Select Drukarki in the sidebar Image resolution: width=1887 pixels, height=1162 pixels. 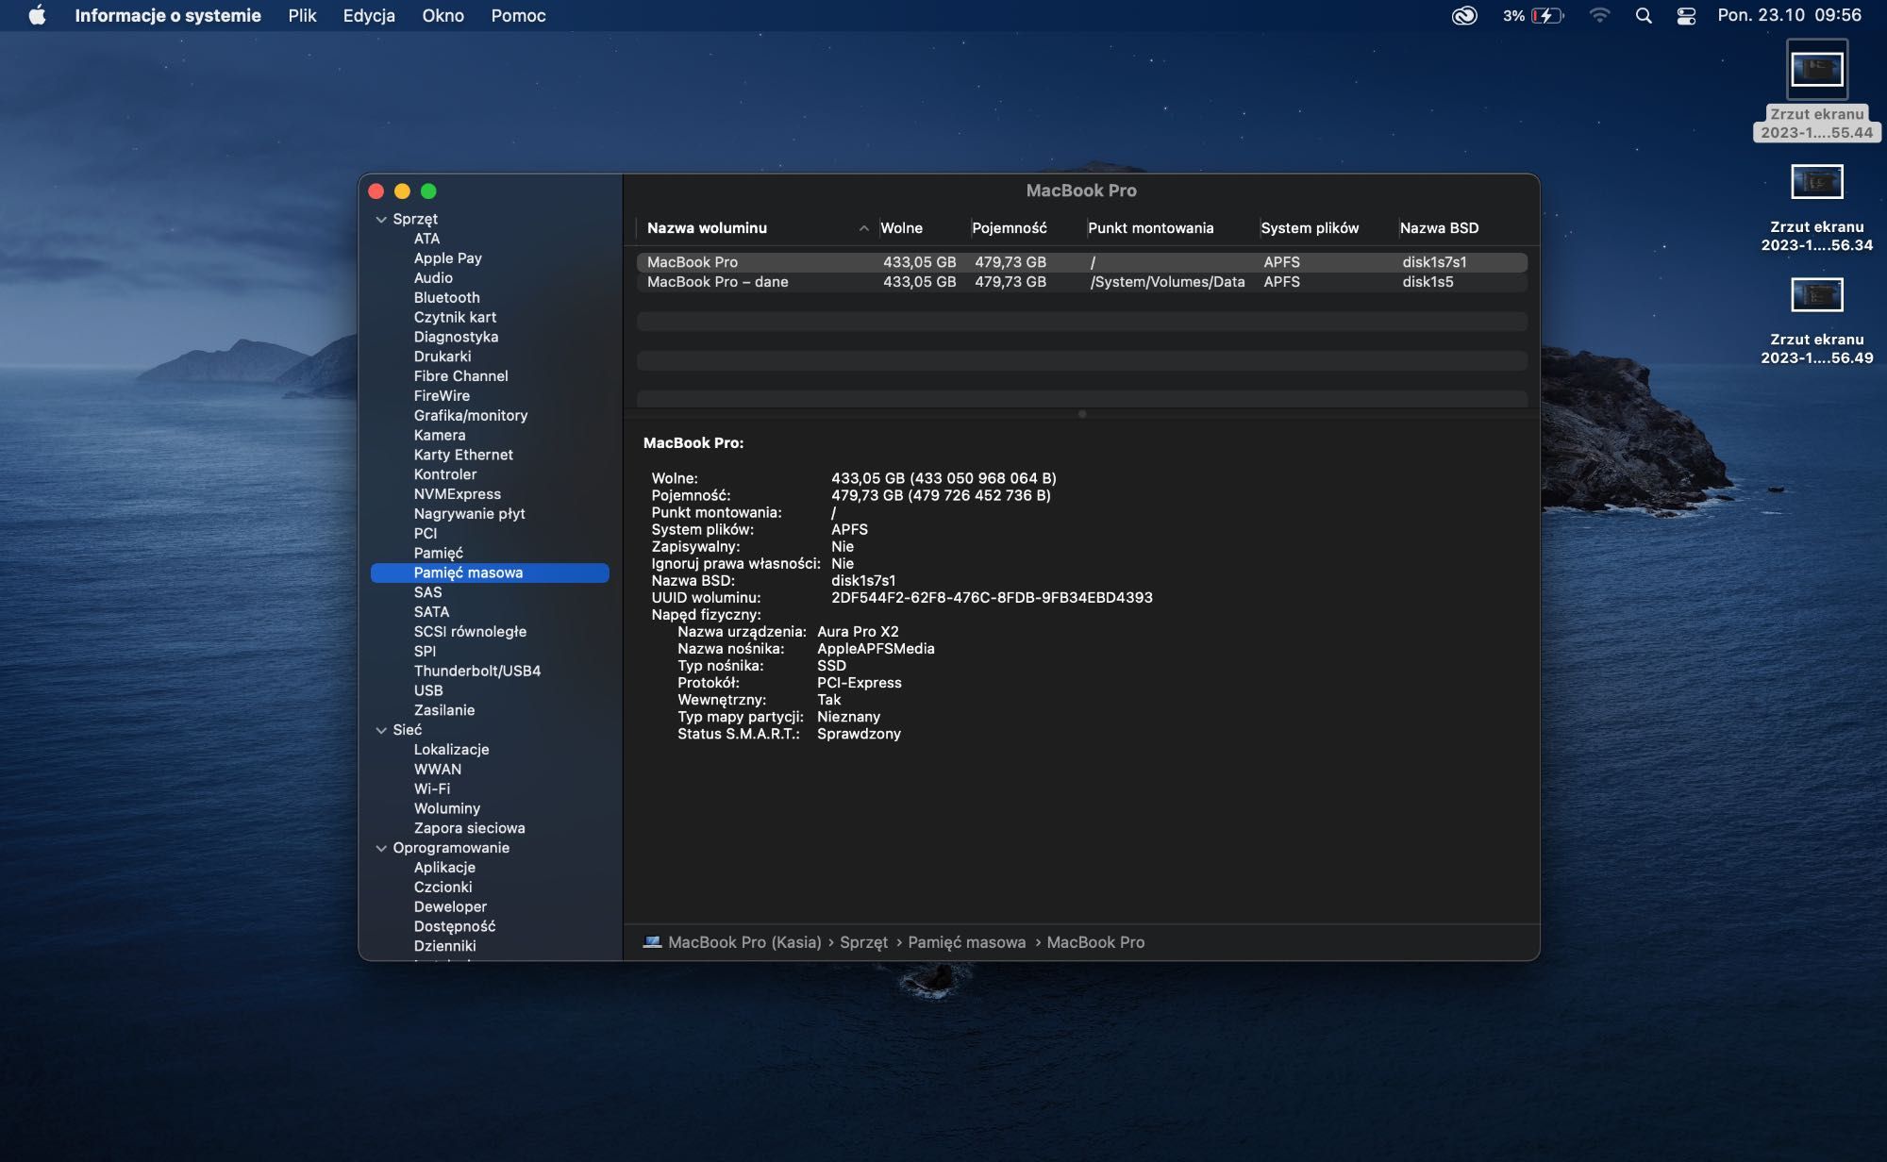point(443,357)
